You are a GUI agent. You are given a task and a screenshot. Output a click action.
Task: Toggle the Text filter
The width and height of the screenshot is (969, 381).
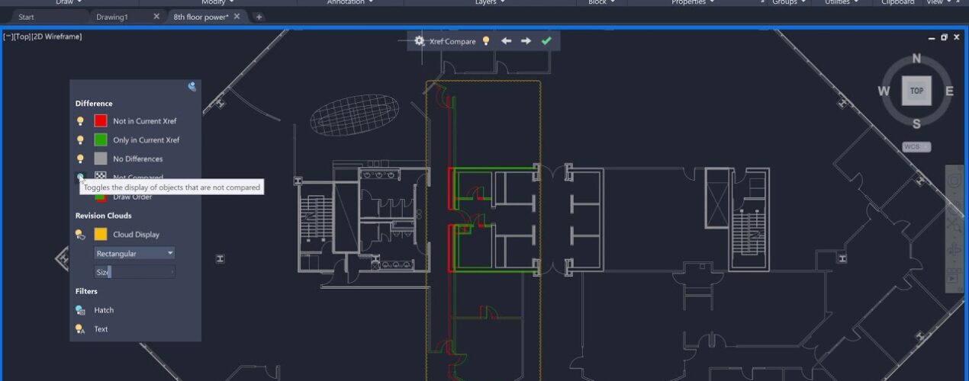coord(80,329)
